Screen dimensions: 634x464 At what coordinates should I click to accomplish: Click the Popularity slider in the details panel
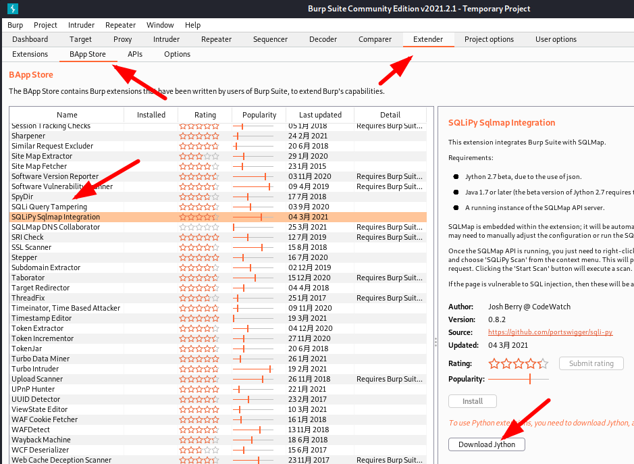(x=519, y=379)
